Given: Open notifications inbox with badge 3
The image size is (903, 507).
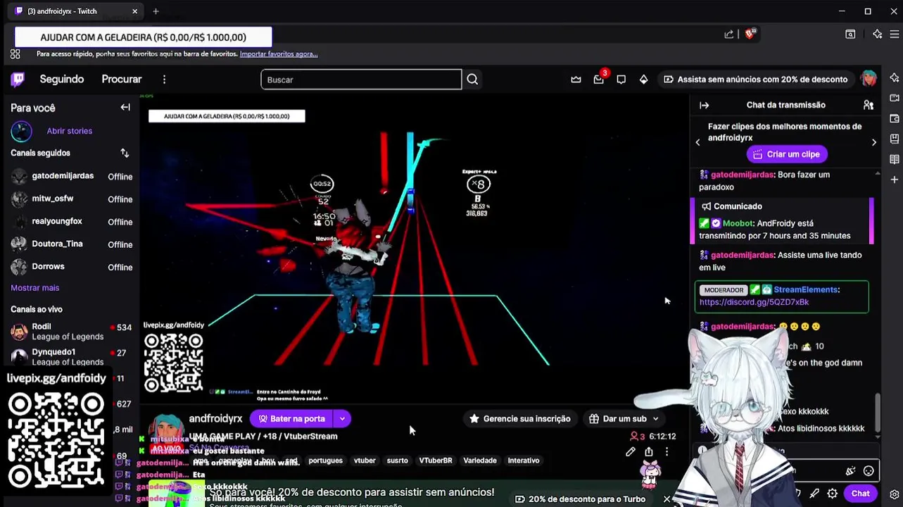Looking at the screenshot, I should point(599,80).
